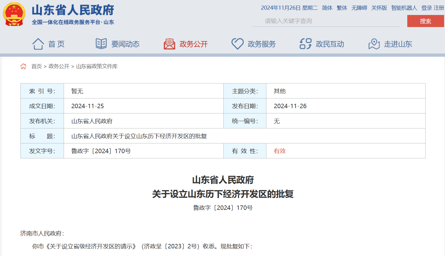Click the 山东省人民政府 site title

73,10
